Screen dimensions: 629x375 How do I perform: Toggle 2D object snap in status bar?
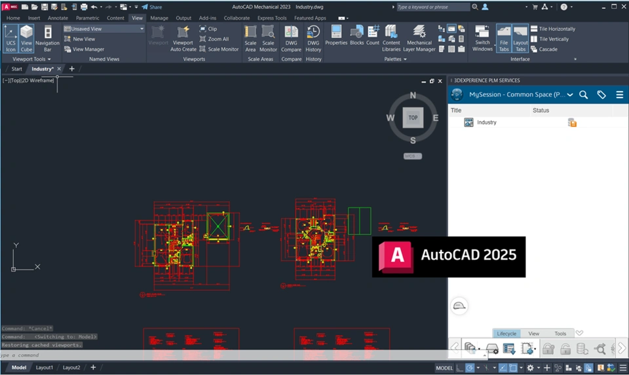(512, 368)
